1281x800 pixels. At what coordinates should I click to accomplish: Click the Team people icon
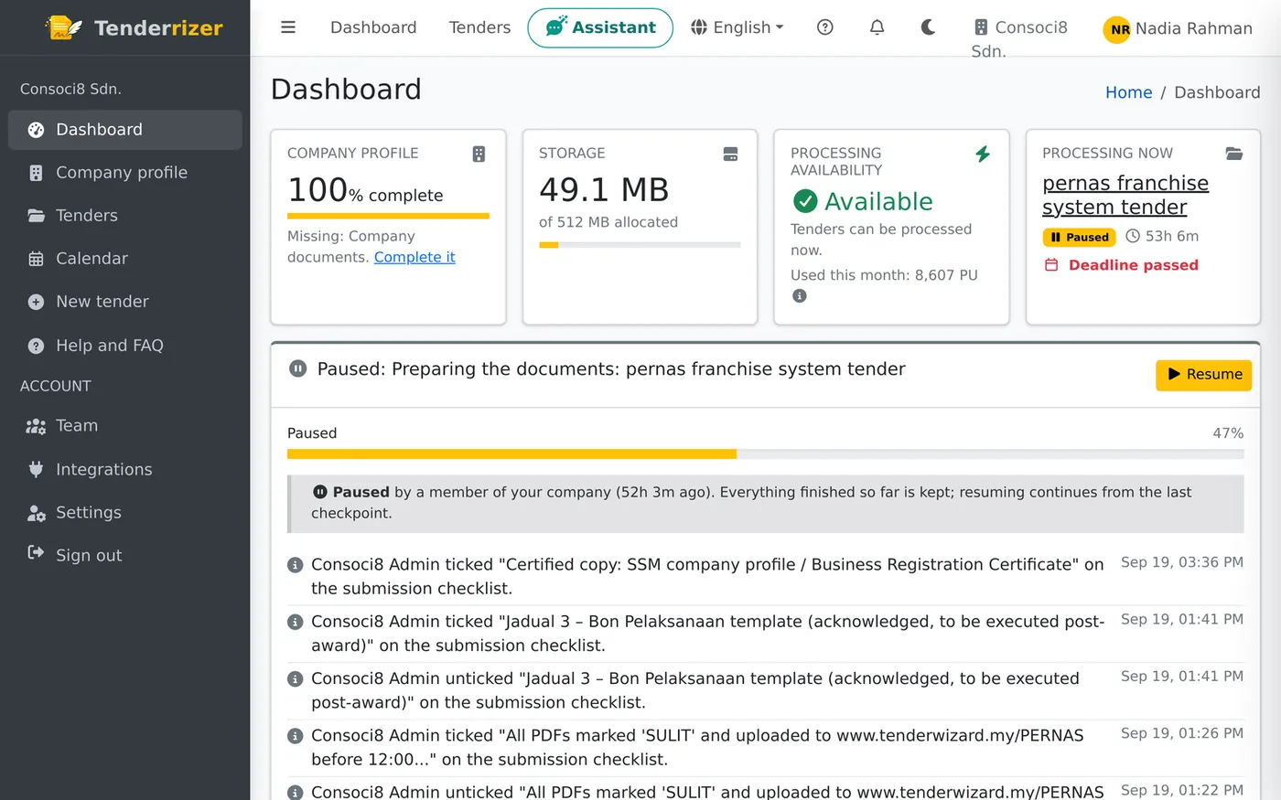pyautogui.click(x=36, y=426)
